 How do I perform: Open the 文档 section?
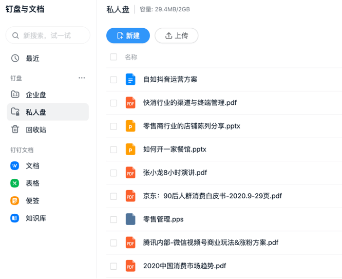point(32,165)
